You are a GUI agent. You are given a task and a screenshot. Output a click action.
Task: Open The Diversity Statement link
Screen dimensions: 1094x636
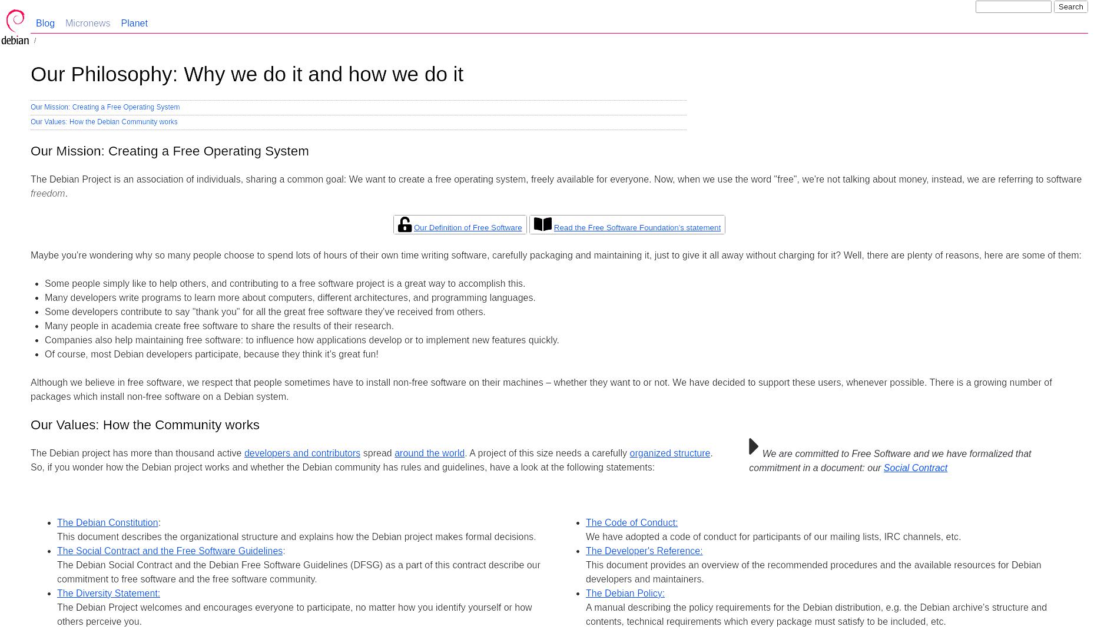(108, 594)
